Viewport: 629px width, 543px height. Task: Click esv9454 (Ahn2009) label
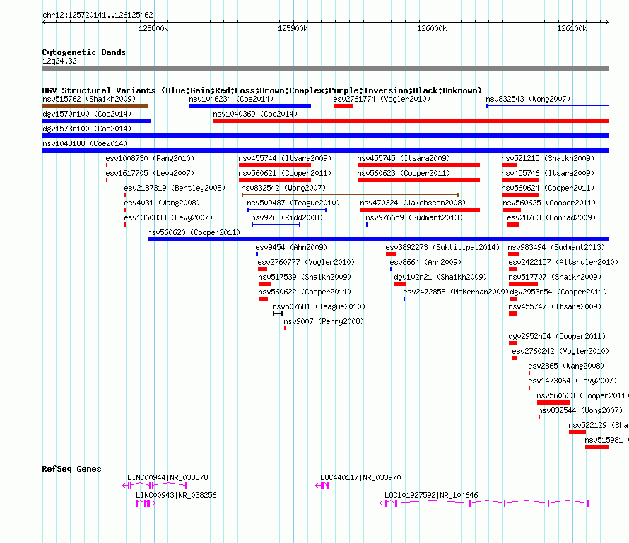coord(291,247)
